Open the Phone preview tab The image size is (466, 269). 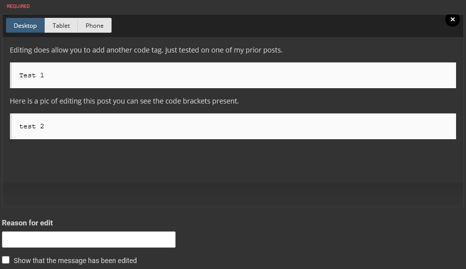(x=94, y=25)
